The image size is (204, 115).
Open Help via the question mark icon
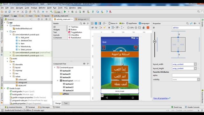[x=107, y=12]
